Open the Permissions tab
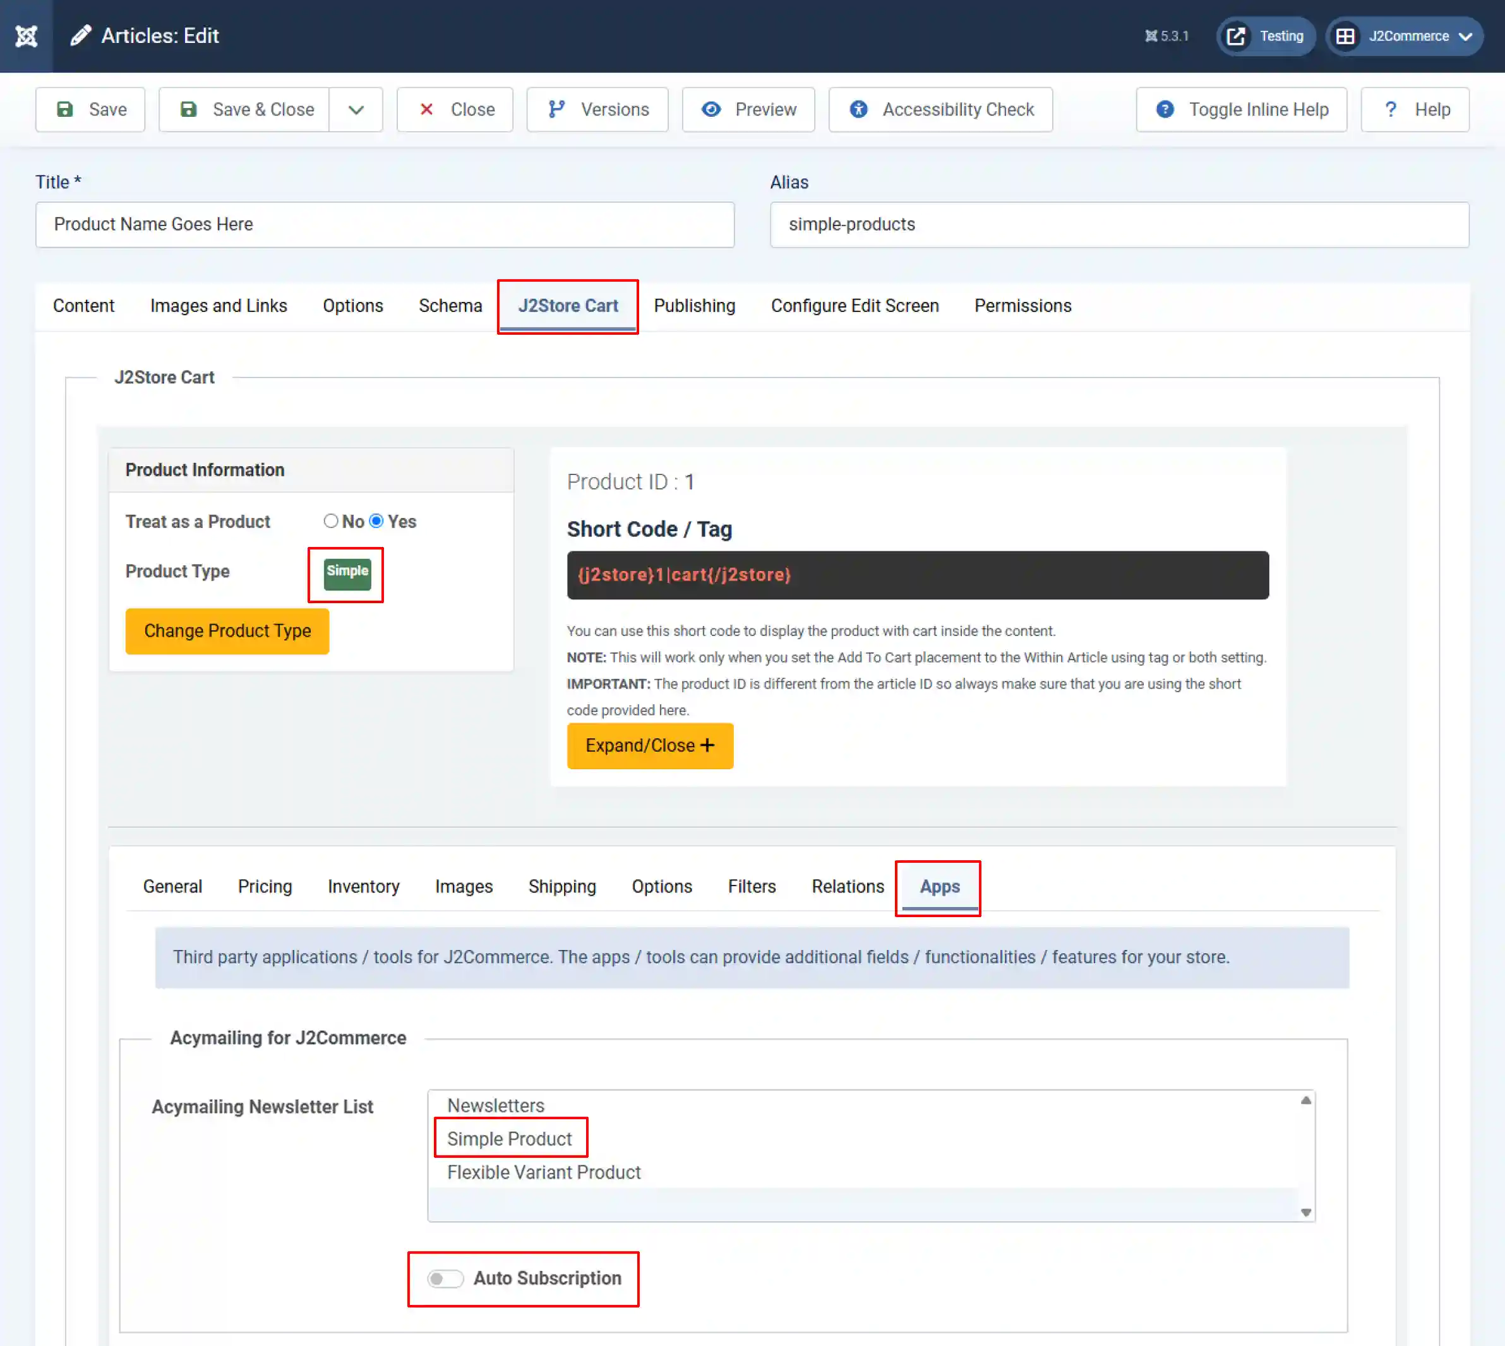The image size is (1505, 1346). tap(1023, 306)
